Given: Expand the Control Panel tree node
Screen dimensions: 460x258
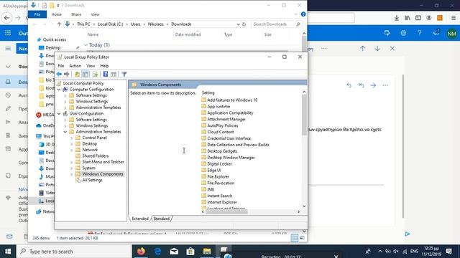Looking at the screenshot, I should [x=72, y=138].
